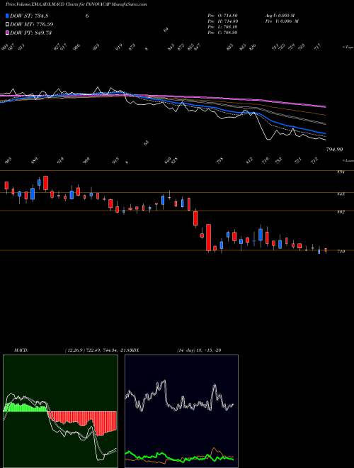This screenshot has height=468, width=354.
Task: Click the 710 price level label
Action: (x=341, y=252)
